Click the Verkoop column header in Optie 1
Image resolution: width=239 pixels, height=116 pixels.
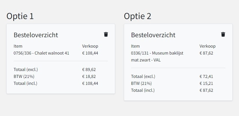click(90, 46)
